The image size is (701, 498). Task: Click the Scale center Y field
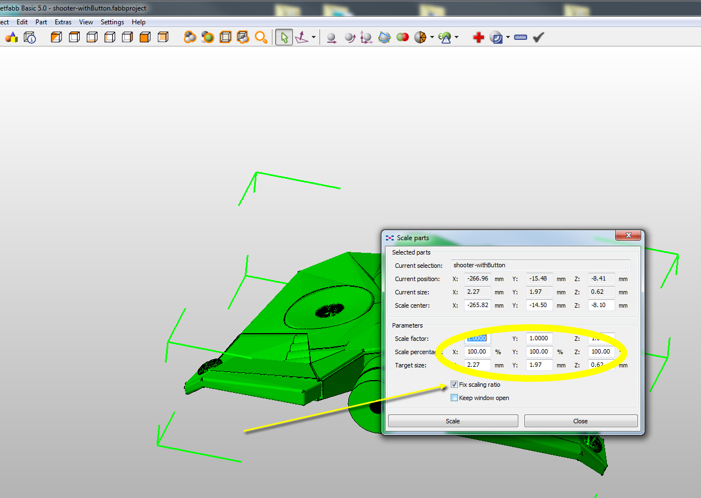(x=539, y=305)
